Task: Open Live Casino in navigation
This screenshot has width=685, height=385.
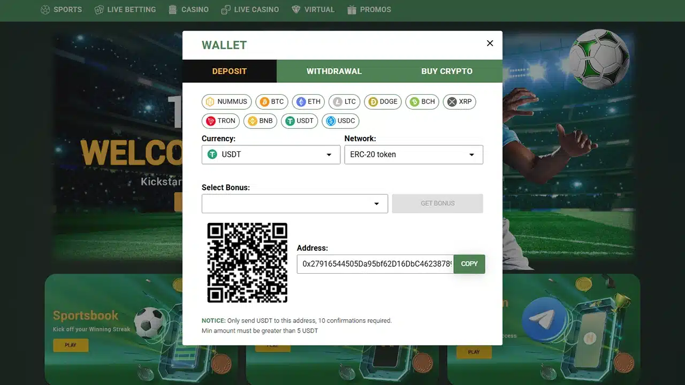Action: coord(250,10)
